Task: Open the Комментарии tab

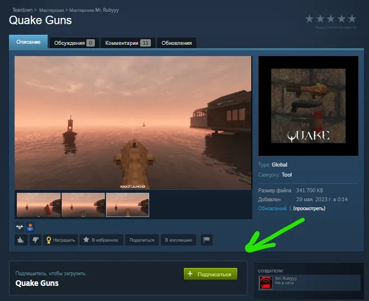Action: [x=129, y=43]
